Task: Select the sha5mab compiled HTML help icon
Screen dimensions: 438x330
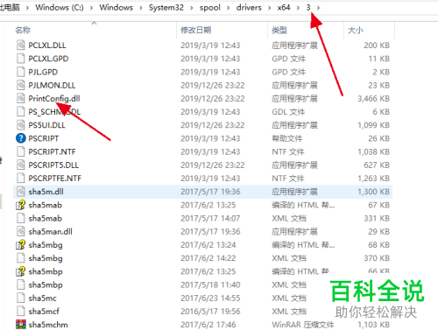Action: coord(21,205)
